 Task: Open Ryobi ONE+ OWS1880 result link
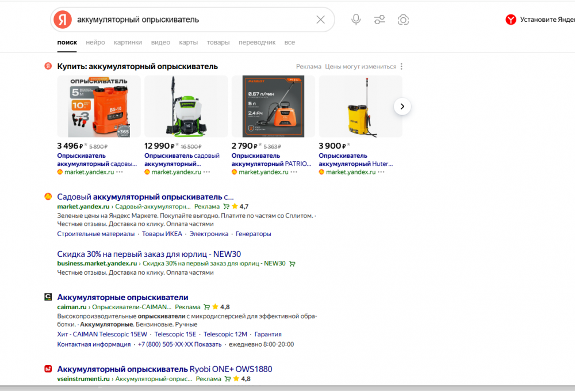pyautogui.click(x=164, y=369)
